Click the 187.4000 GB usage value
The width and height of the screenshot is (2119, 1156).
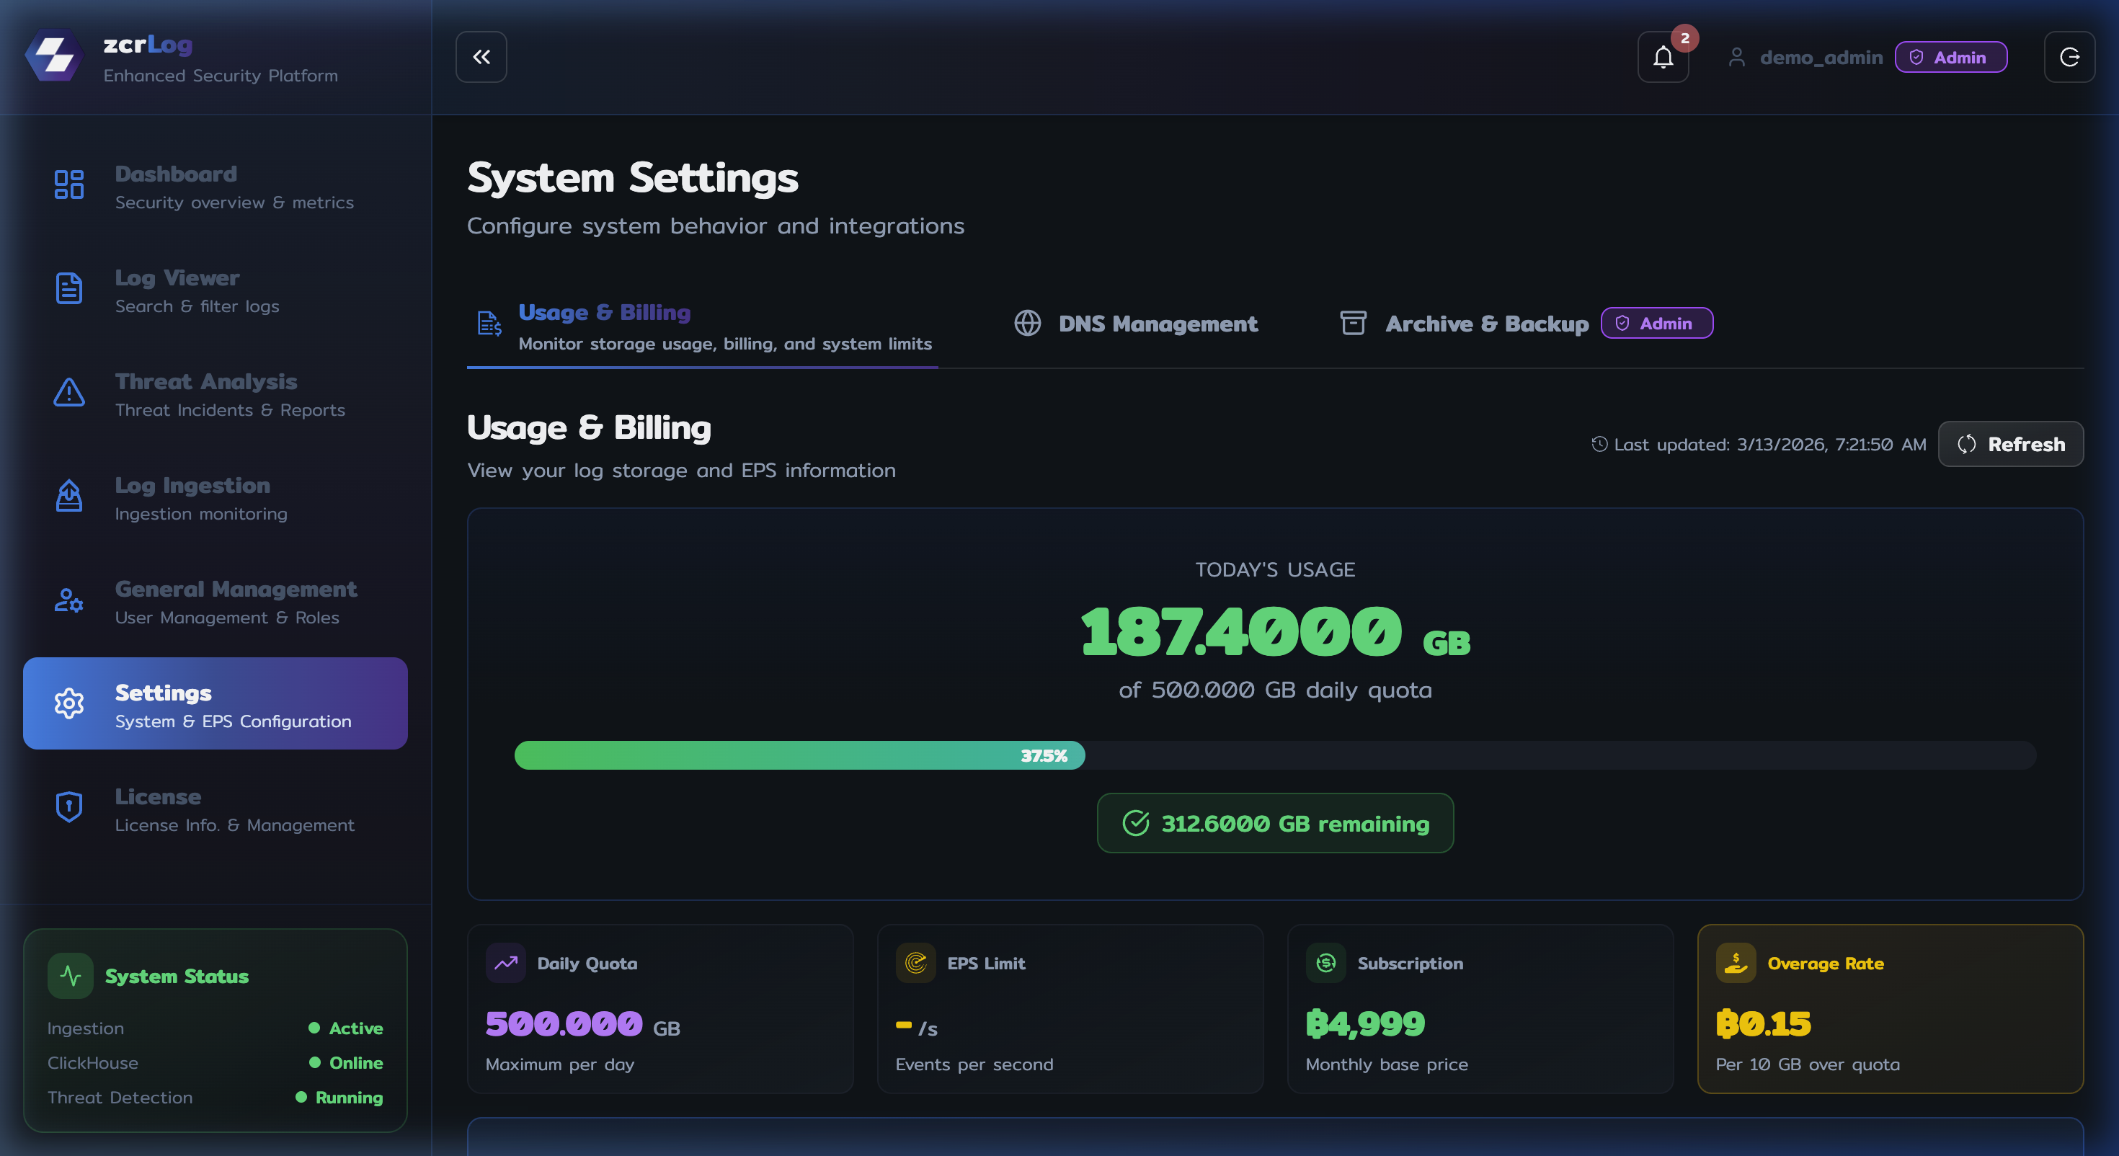[x=1274, y=631]
